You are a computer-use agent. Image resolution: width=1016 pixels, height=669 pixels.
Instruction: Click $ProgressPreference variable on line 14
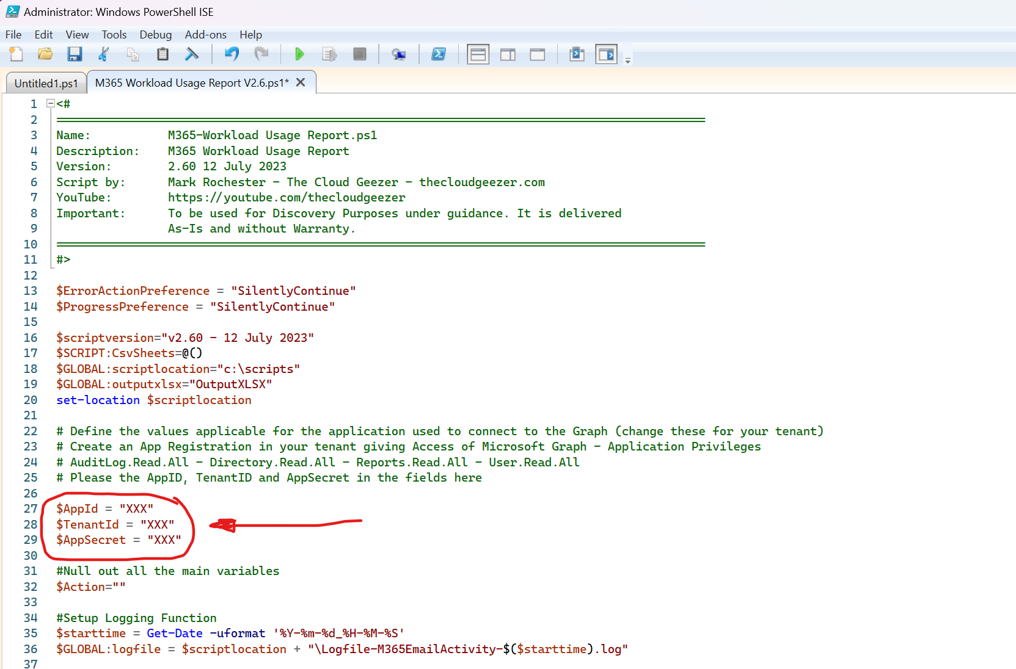click(x=122, y=306)
